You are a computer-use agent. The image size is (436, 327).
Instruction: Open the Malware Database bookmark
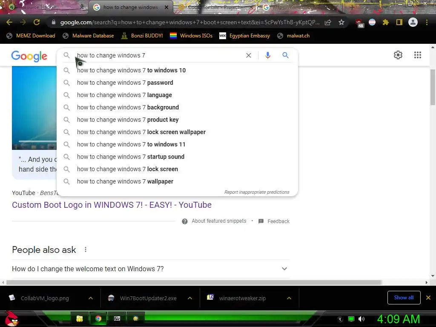click(x=89, y=36)
